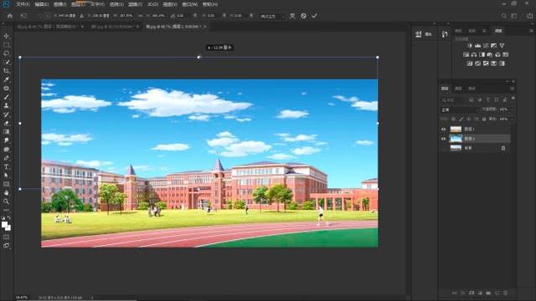Open the Layers panel menu
This screenshot has height=301, width=536.
coord(512,89)
